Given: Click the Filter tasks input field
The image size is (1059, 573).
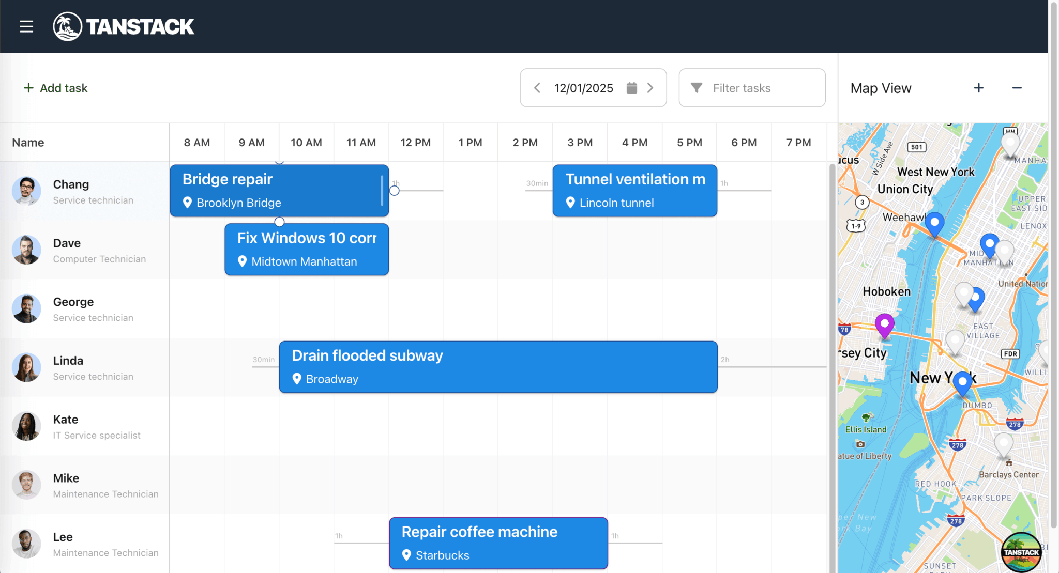Looking at the screenshot, I should tap(752, 88).
